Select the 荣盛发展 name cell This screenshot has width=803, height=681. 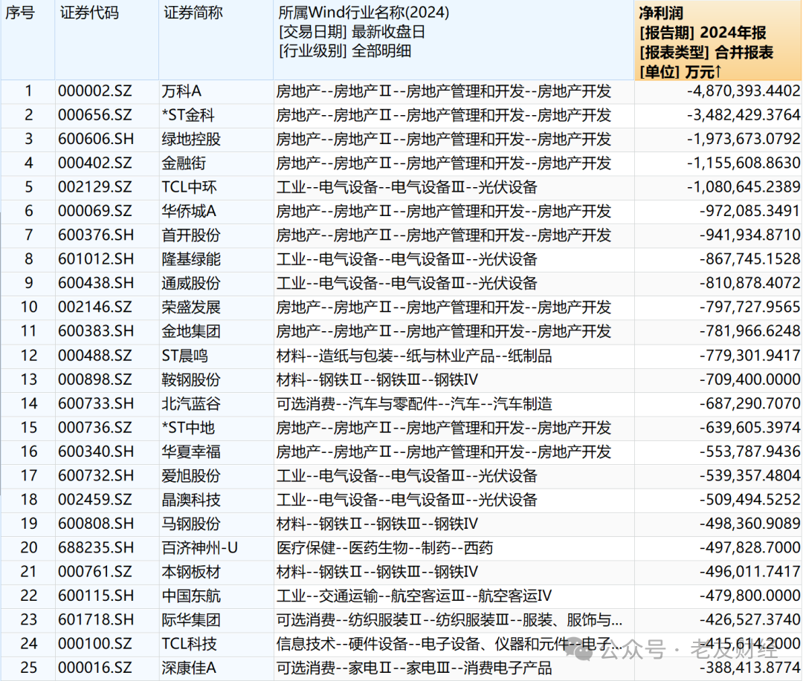tap(216, 308)
